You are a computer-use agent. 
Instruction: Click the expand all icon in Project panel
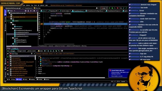tap(28, 11)
